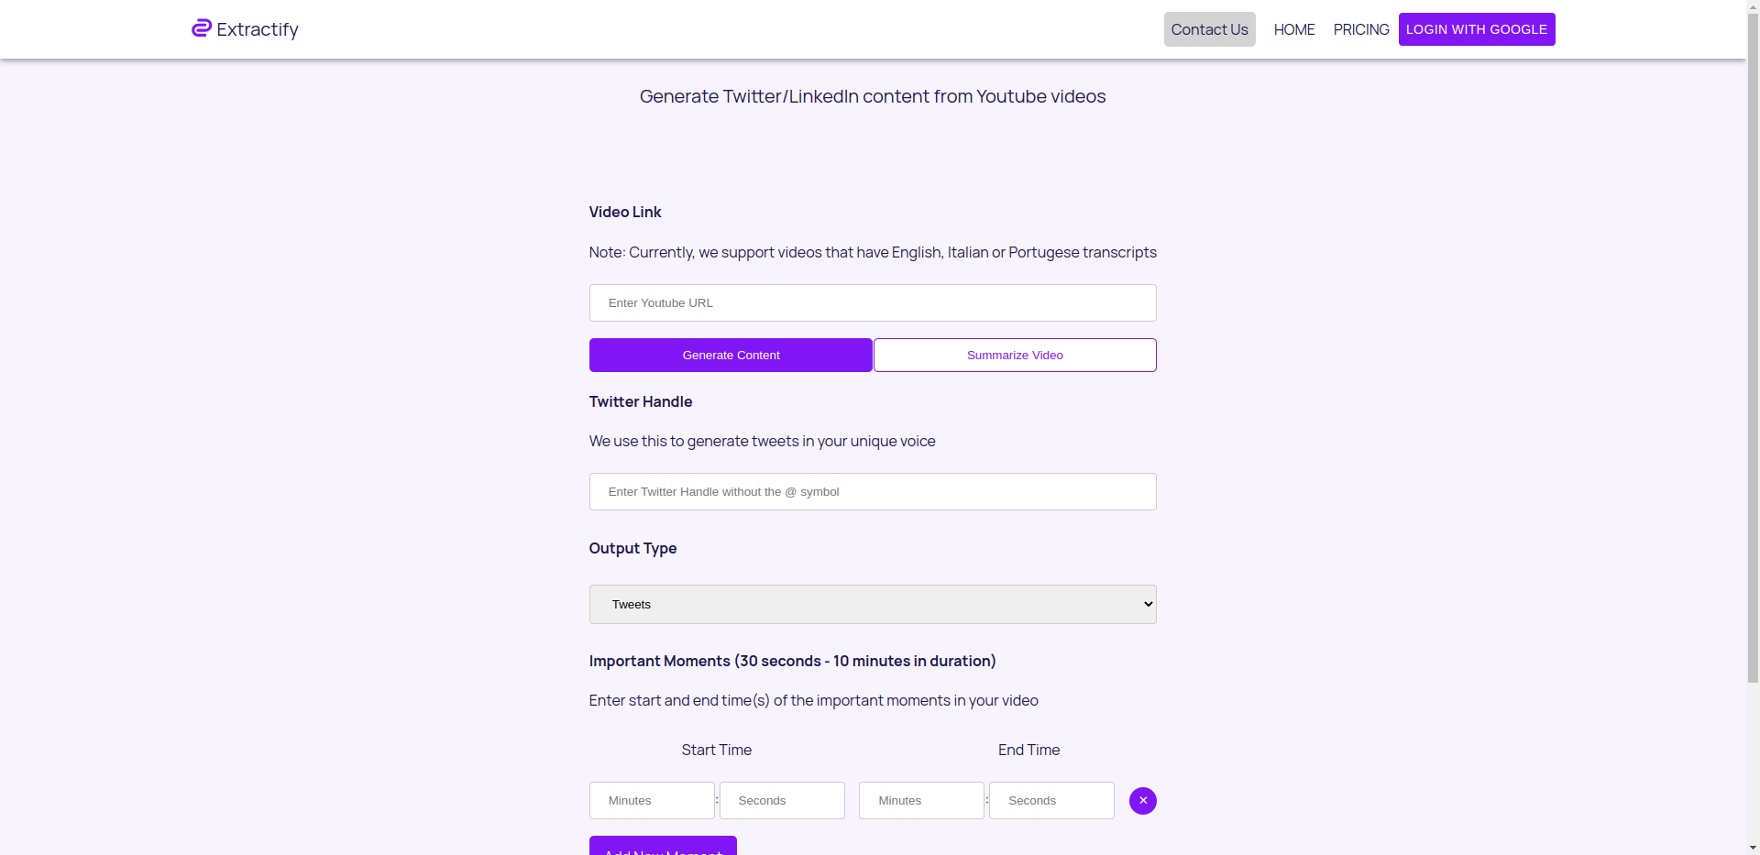
Task: Click the Extractify brand name text
Action: coord(258,29)
